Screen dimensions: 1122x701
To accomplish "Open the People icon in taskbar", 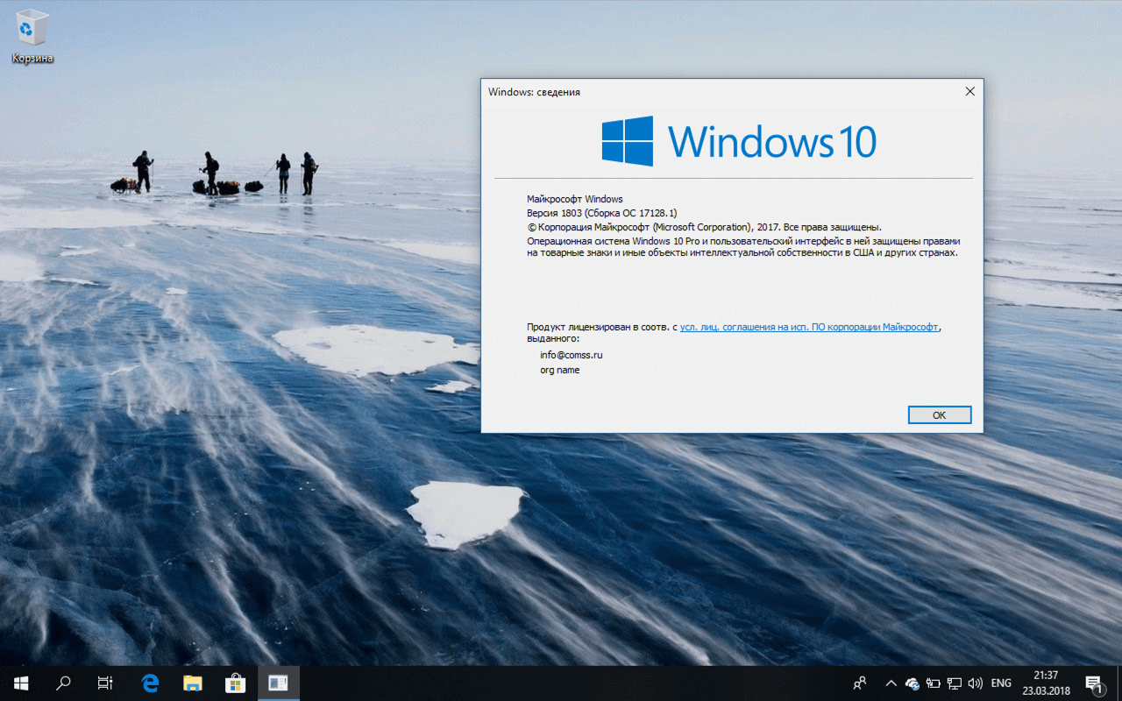I will 860,683.
